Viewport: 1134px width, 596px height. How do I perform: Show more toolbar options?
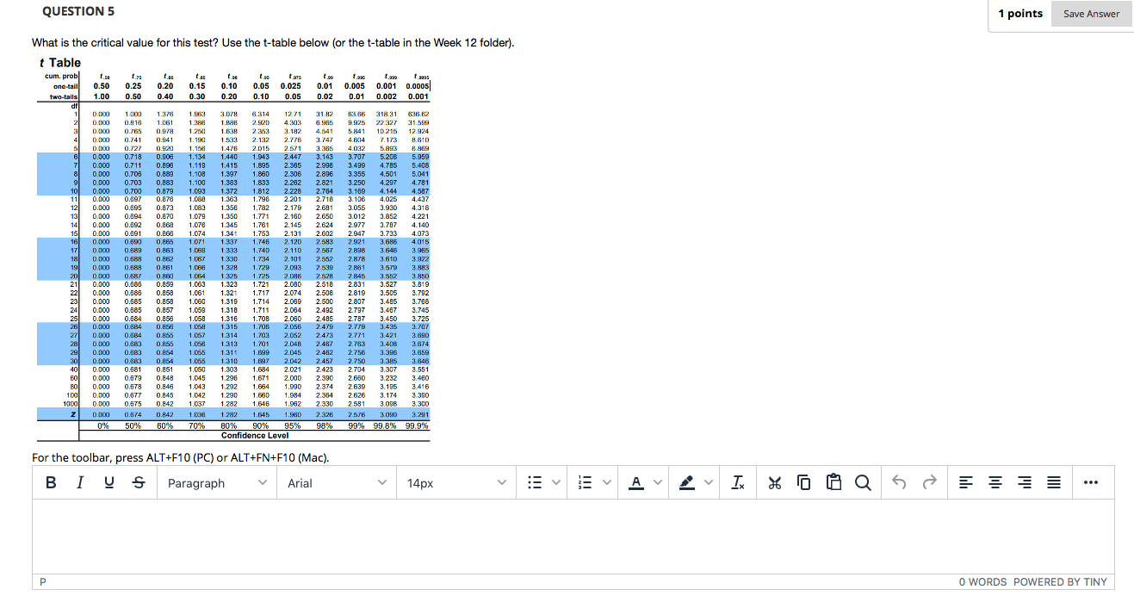(x=1093, y=483)
